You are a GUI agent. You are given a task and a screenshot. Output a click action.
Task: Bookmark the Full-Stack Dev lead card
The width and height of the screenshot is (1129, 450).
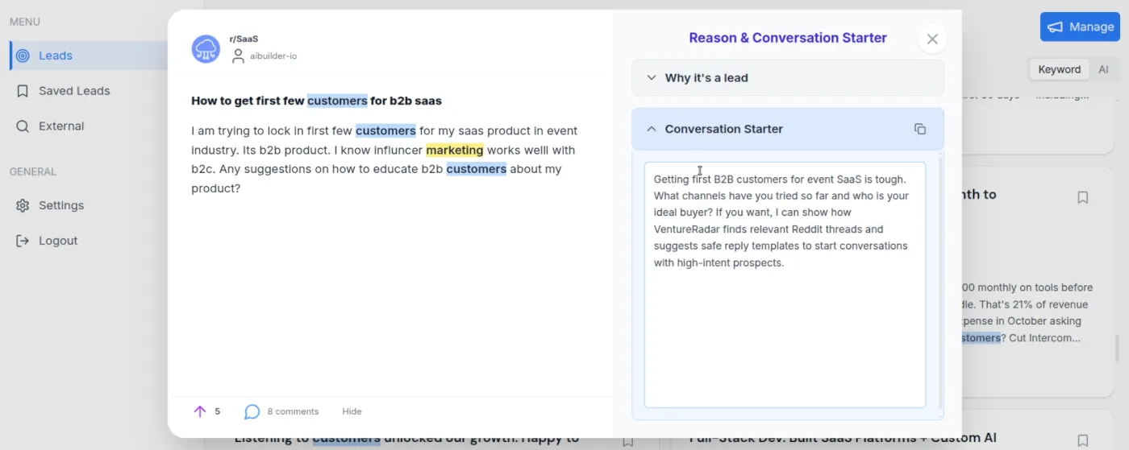tap(1083, 440)
